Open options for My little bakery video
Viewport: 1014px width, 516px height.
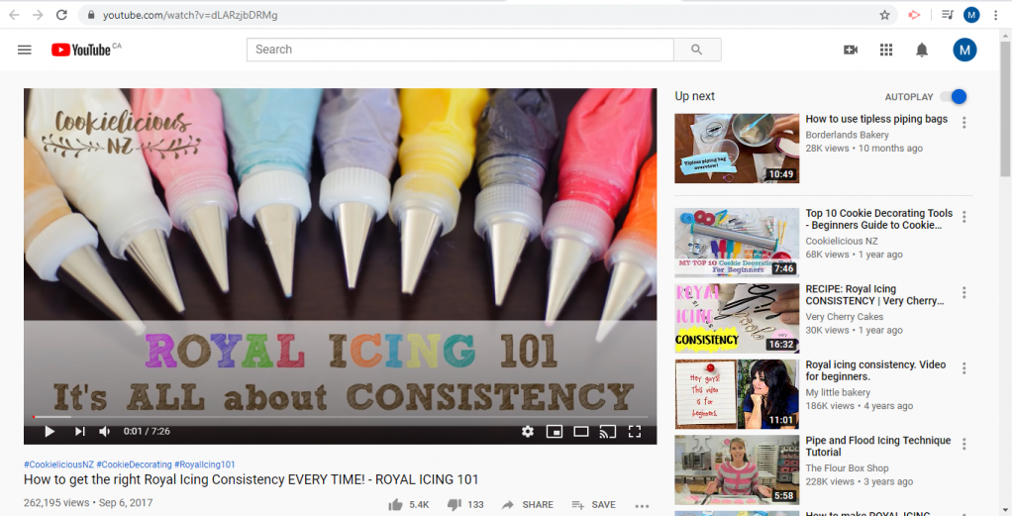click(x=963, y=368)
